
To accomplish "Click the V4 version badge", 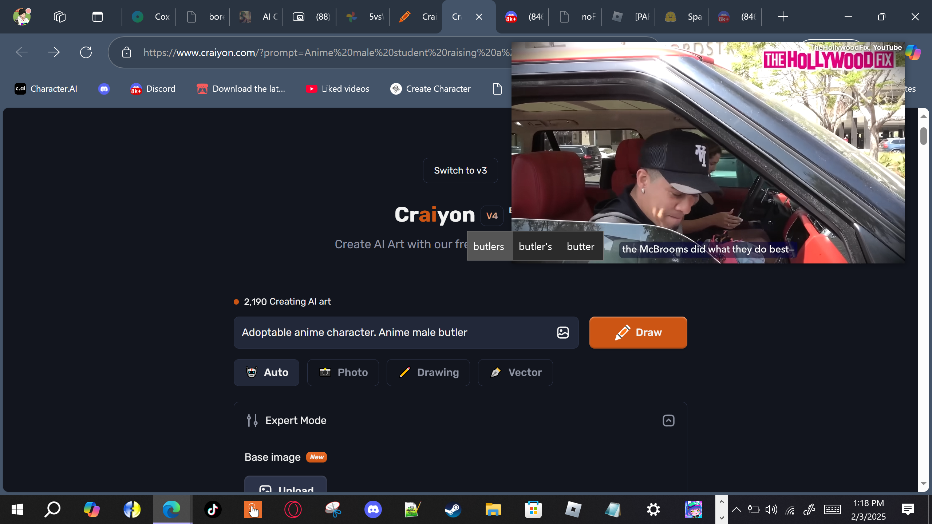I will coord(492,216).
